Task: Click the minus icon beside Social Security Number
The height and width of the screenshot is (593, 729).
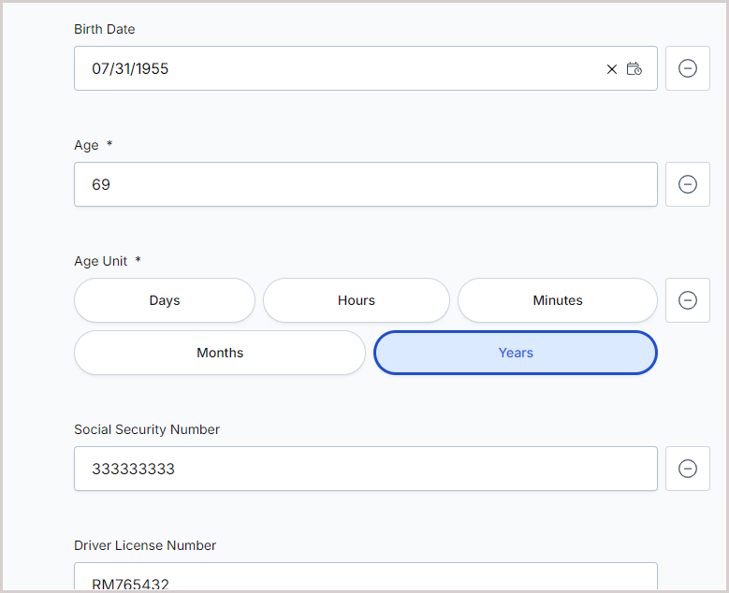Action: [x=688, y=469]
